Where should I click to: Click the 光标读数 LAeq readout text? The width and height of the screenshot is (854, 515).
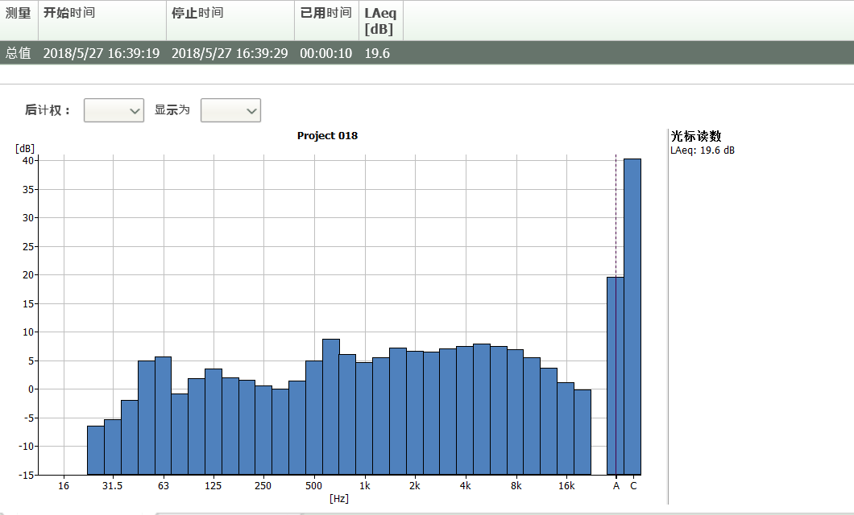tap(703, 150)
